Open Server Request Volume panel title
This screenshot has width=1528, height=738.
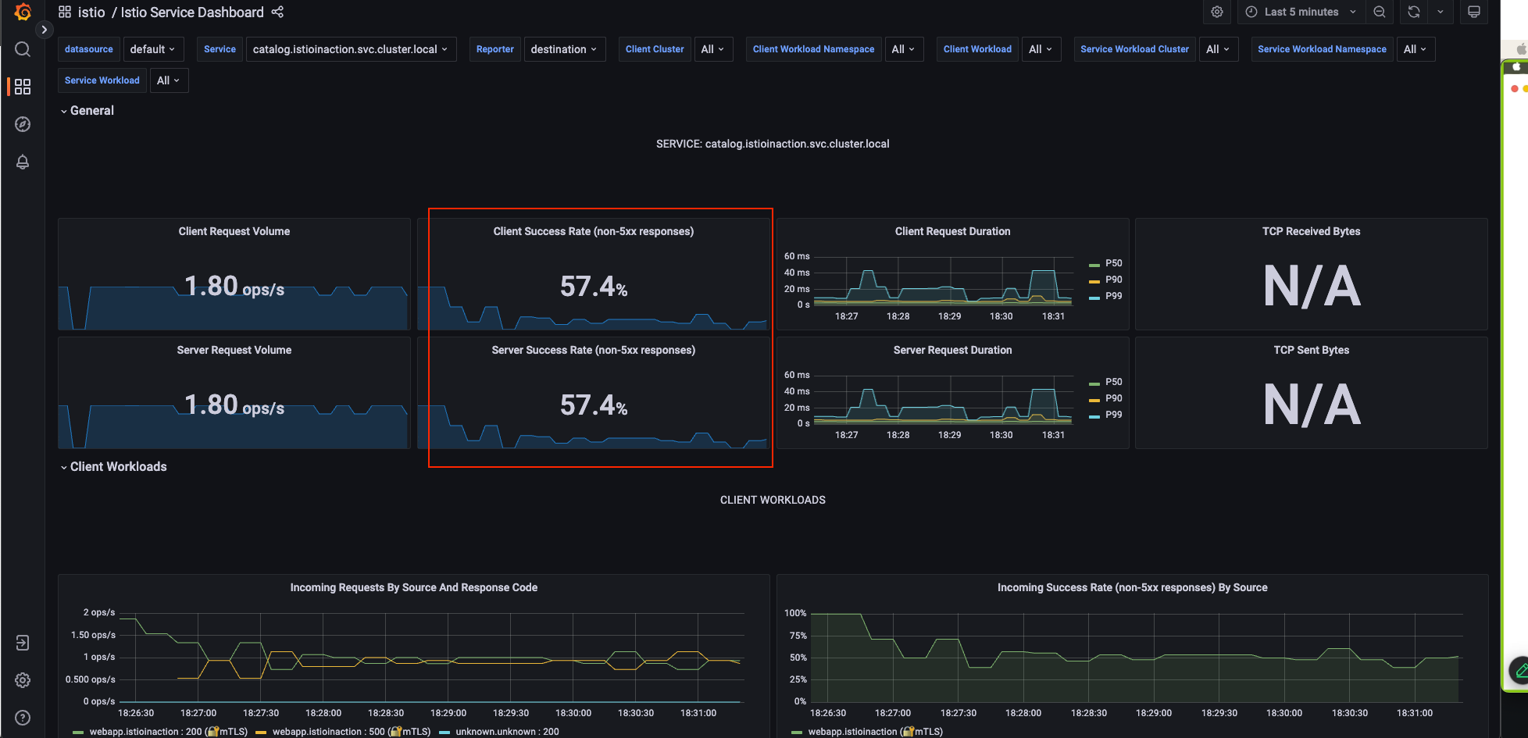click(234, 350)
